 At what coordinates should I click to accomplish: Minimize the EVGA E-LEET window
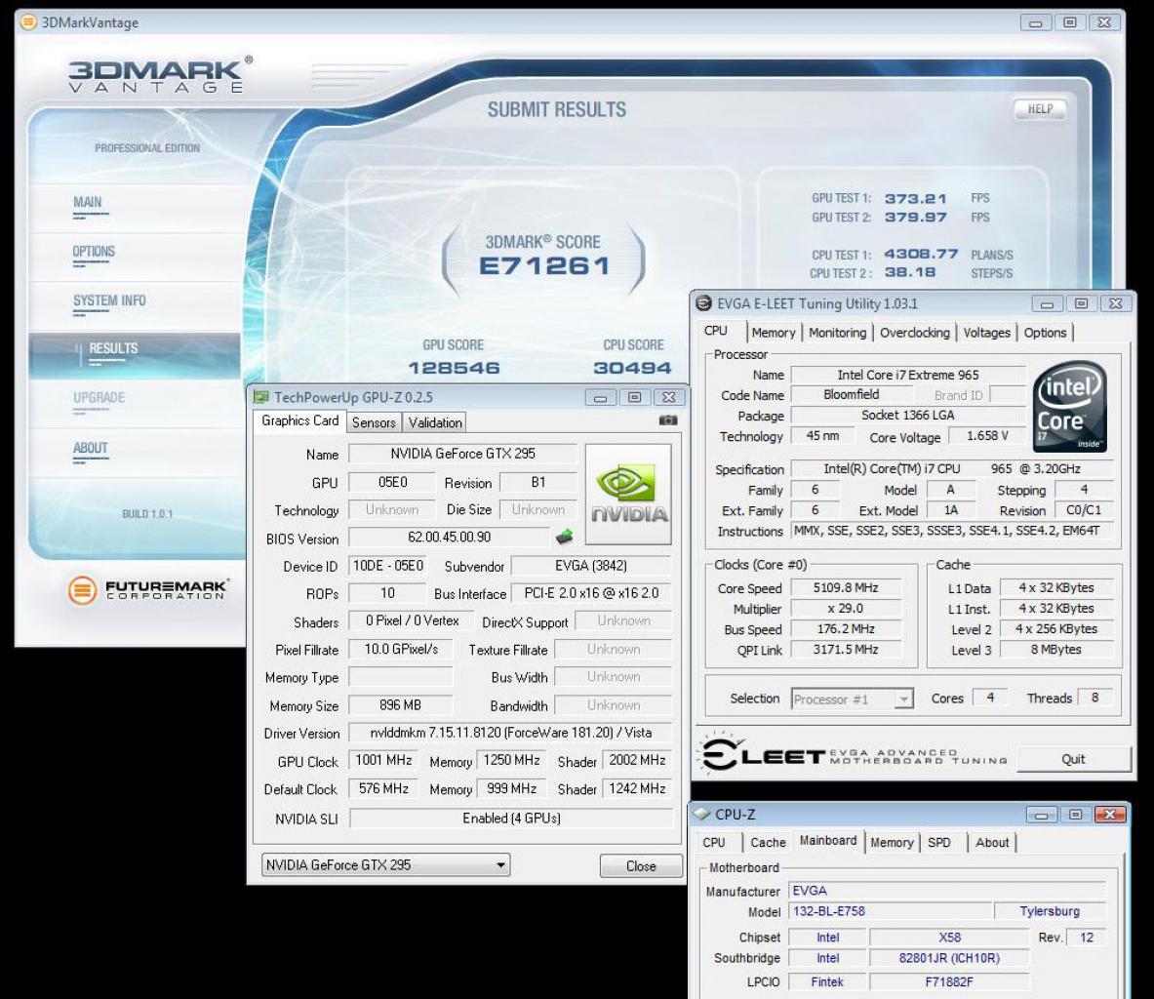click(x=1048, y=303)
